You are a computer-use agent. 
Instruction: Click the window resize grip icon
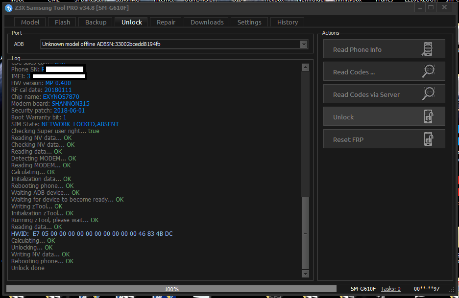click(x=452, y=290)
